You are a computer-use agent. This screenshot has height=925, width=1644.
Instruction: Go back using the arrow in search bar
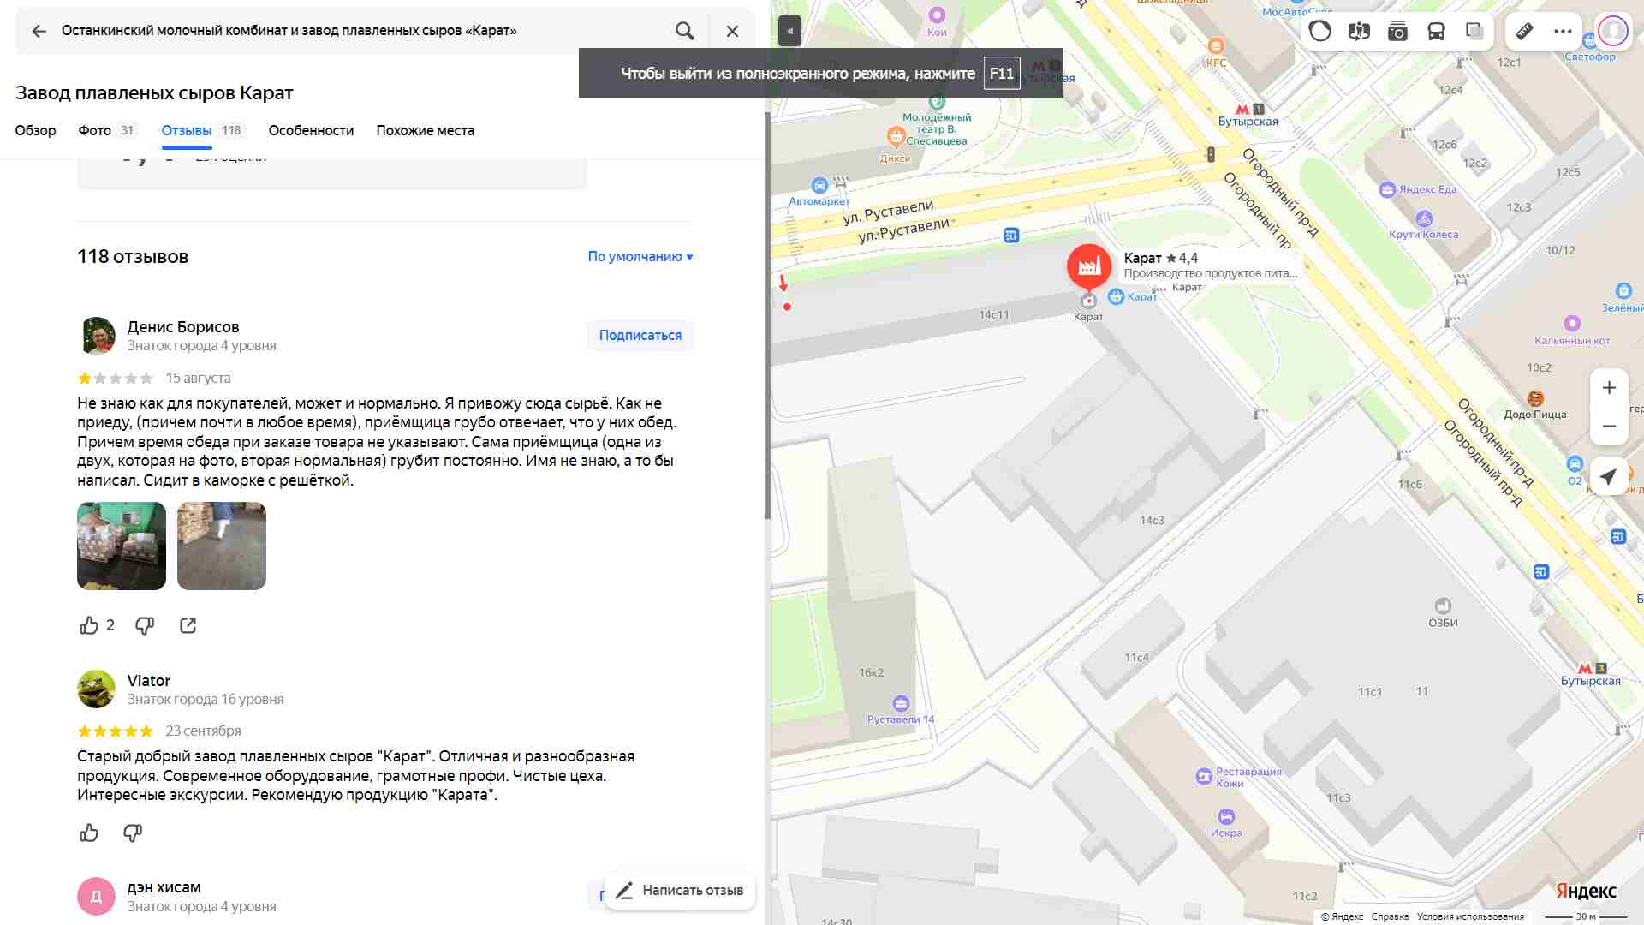pos(39,31)
